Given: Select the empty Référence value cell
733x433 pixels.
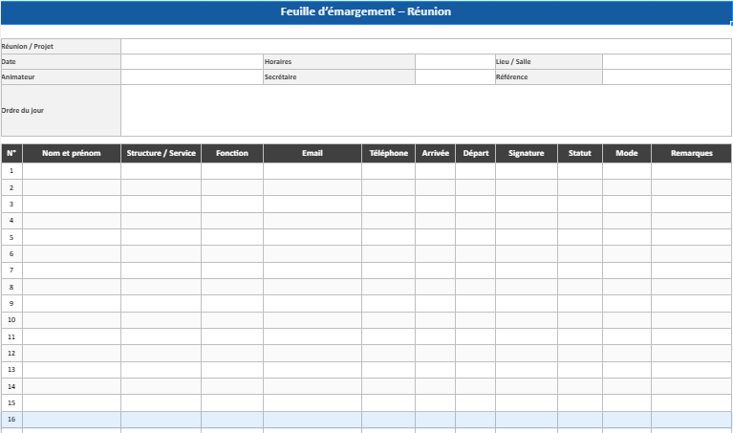Looking at the screenshot, I should 666,76.
